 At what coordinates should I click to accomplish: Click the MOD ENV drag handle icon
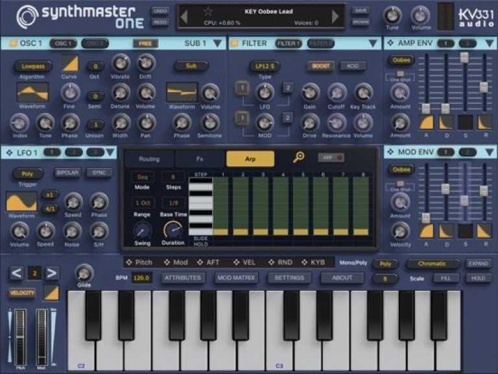pos(390,152)
